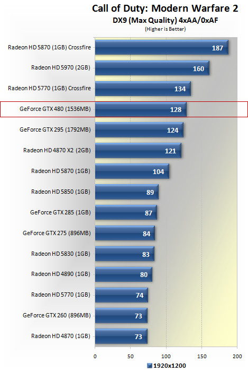This screenshot has width=248, height=372.
Task: Click the bar value 89
Action: pyautogui.click(x=150, y=192)
